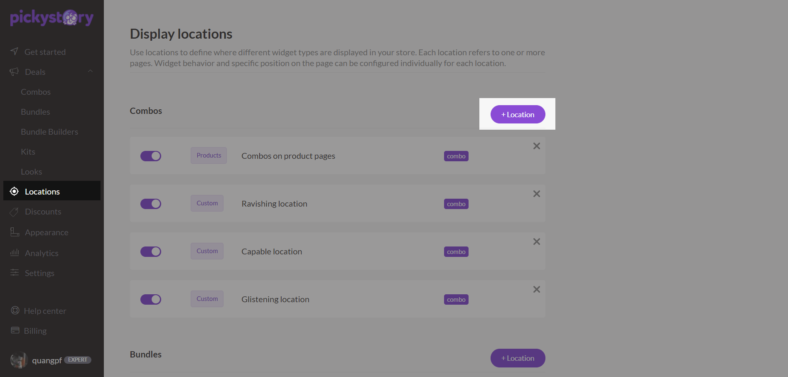Remove the Capable location row
Image resolution: width=788 pixels, height=377 pixels.
point(537,241)
